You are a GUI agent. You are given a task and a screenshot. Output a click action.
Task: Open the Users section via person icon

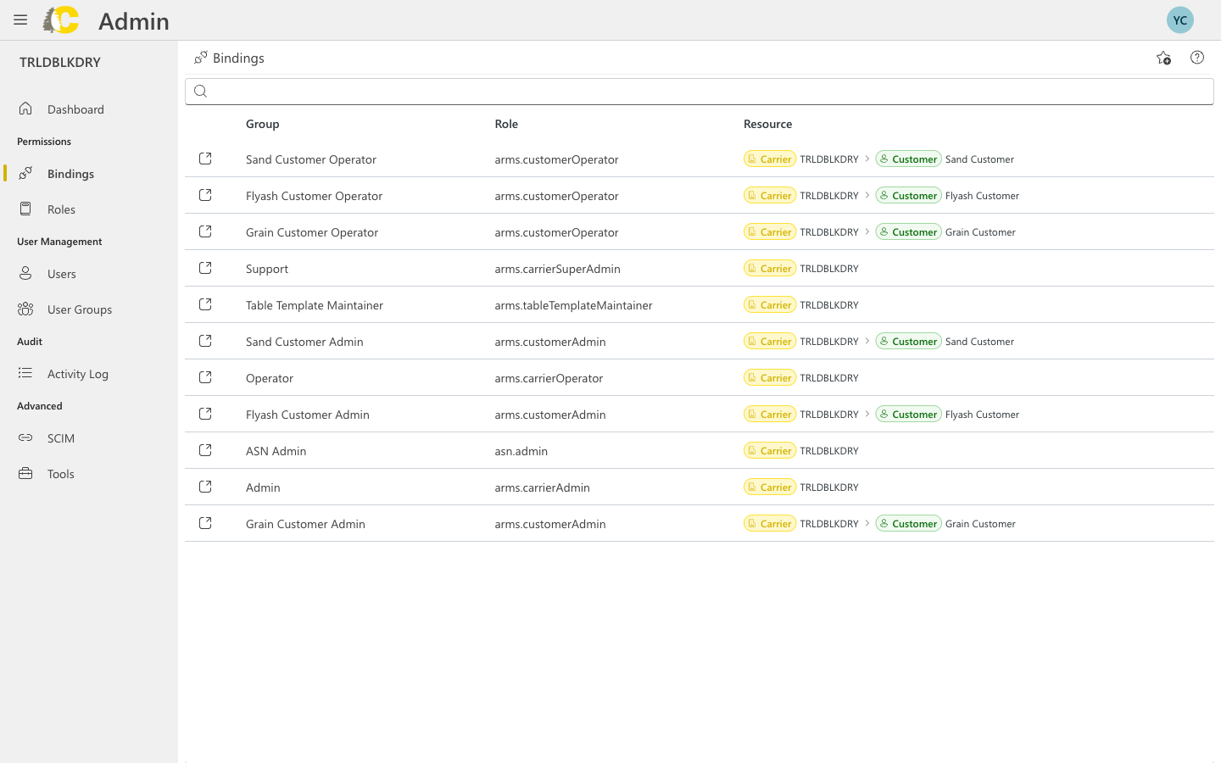(x=25, y=273)
